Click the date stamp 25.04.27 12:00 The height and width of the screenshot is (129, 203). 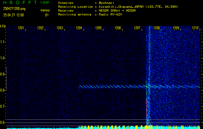14,15
